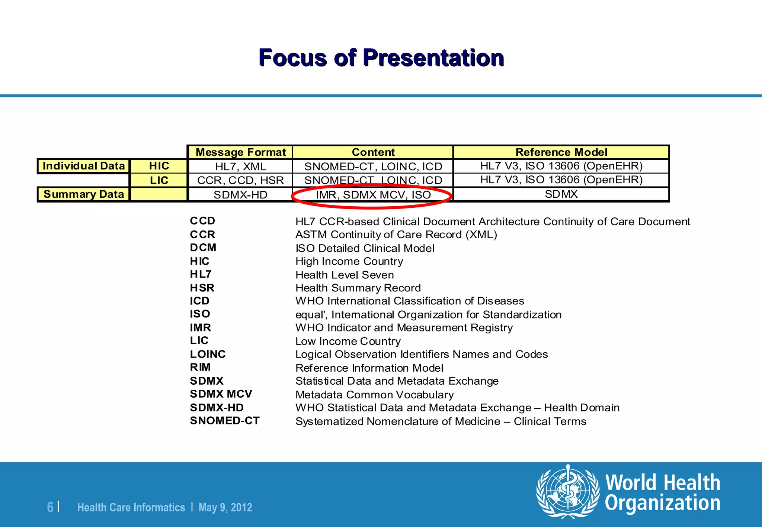Screen dimensions: 762x527
Task: Select the High Income Country definition
Action: (x=349, y=262)
